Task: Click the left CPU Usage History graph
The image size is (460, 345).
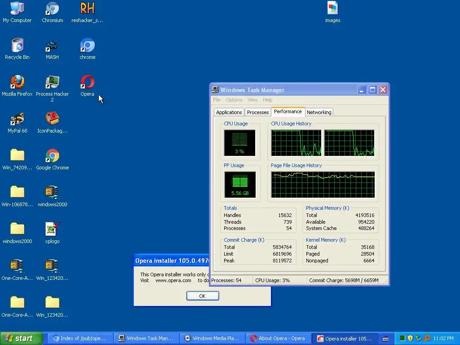Action: coord(296,143)
